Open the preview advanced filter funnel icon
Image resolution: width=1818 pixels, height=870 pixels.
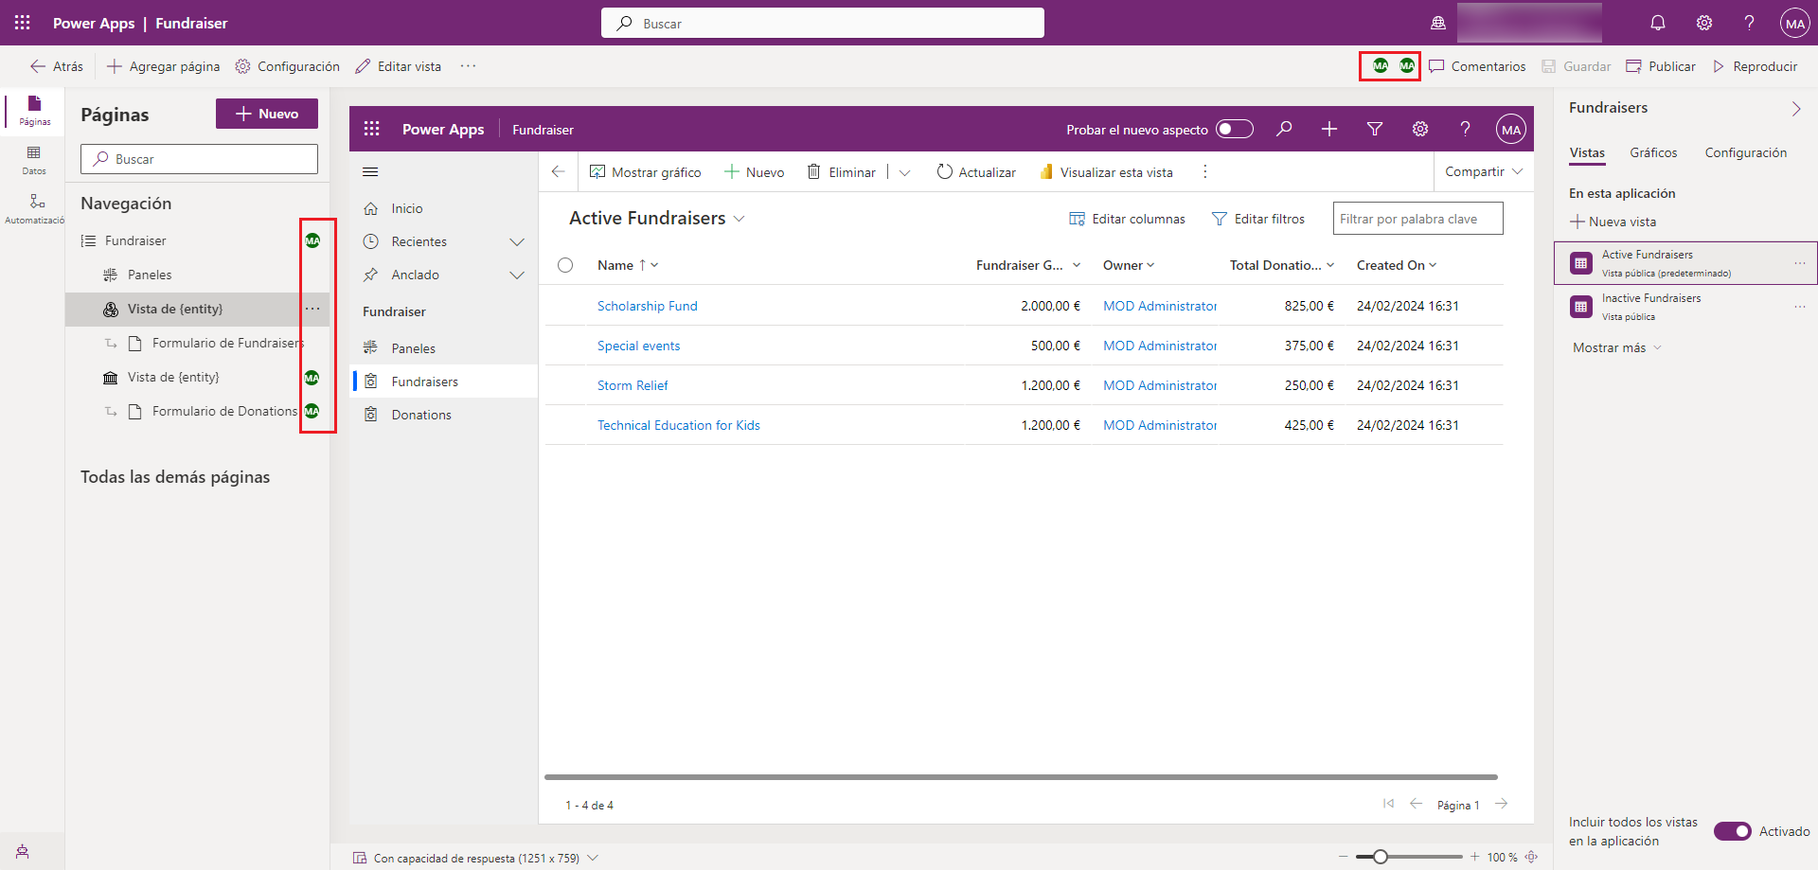[x=1375, y=129]
